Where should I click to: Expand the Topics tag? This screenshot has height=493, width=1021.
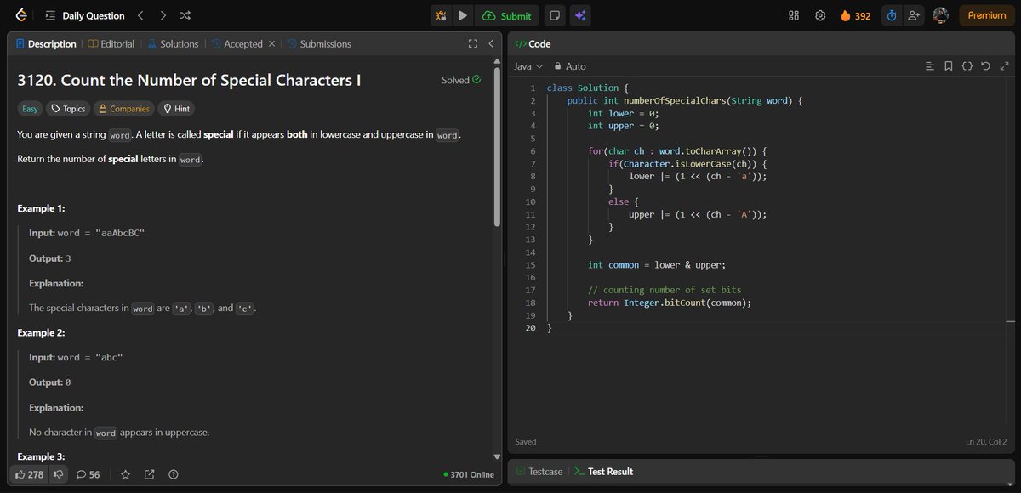coord(66,109)
